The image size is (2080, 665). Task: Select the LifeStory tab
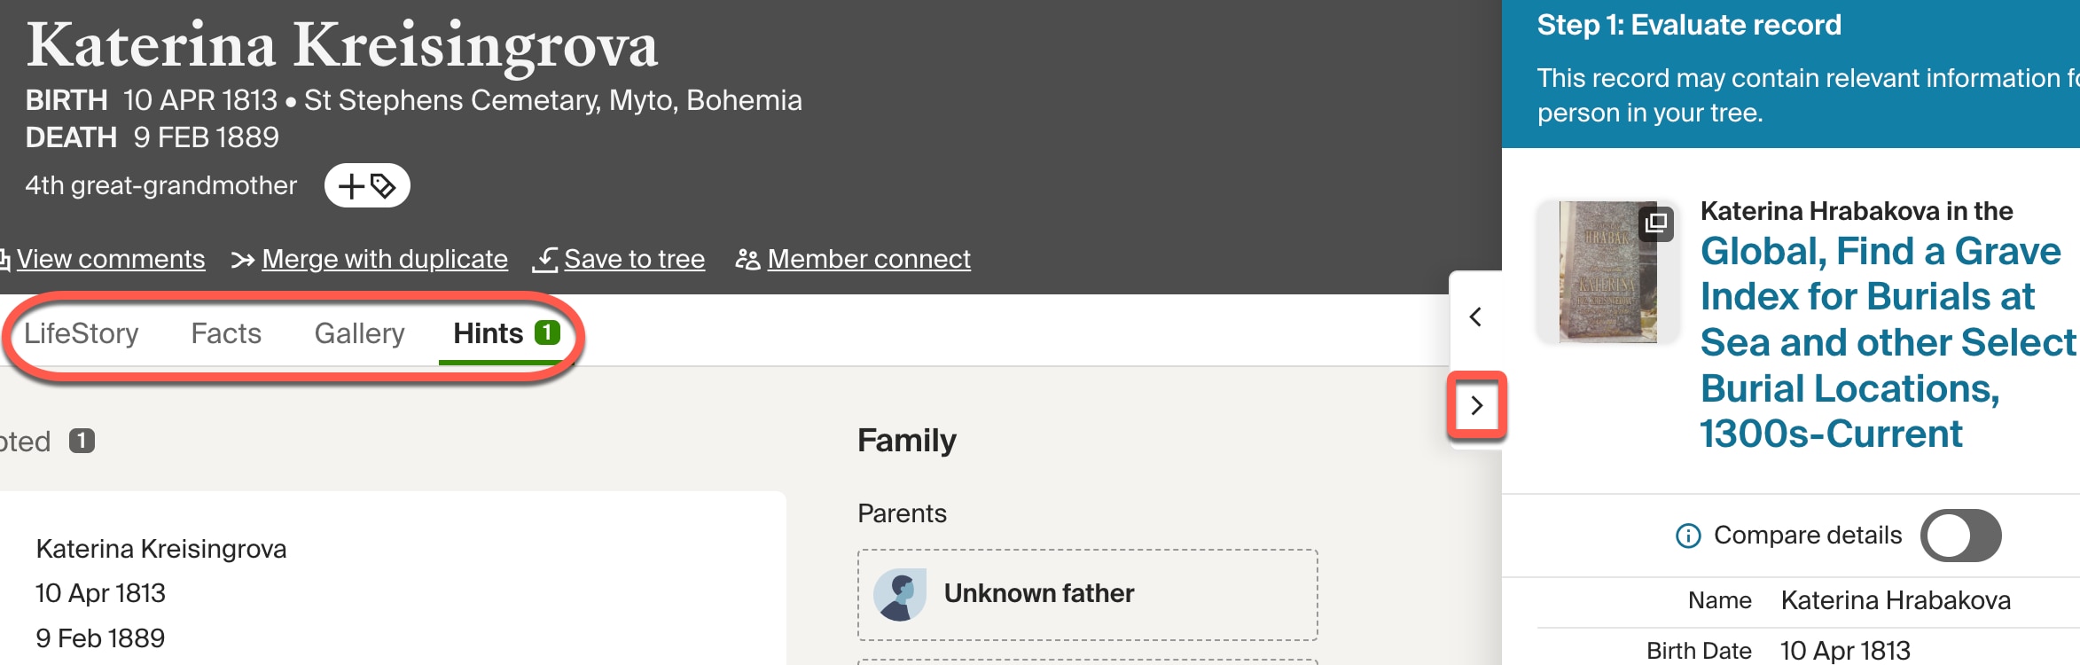[82, 333]
